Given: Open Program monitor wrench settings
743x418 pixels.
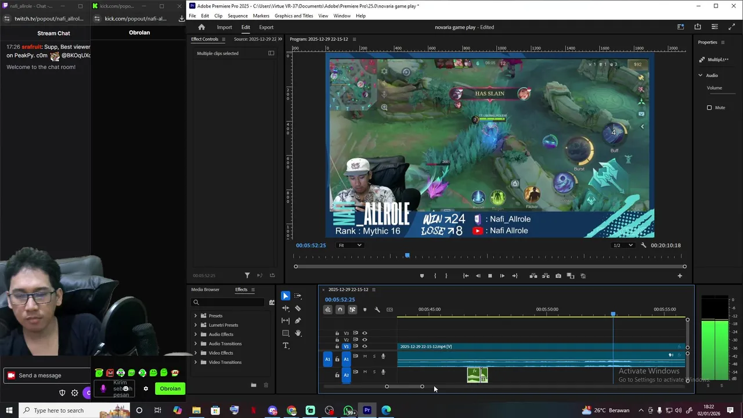Looking at the screenshot, I should point(643,246).
